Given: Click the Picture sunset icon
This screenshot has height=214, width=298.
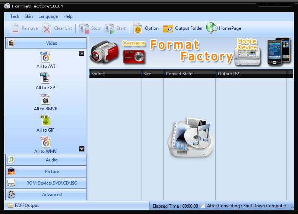Looking at the screenshot, I should [11, 171].
